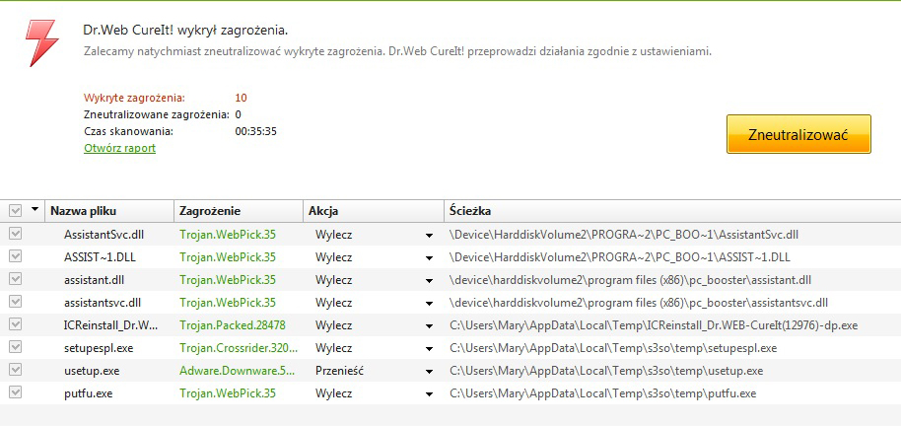Open action dropdown for ICReinstall_Dr.W...
The image size is (901, 426).
tap(429, 326)
